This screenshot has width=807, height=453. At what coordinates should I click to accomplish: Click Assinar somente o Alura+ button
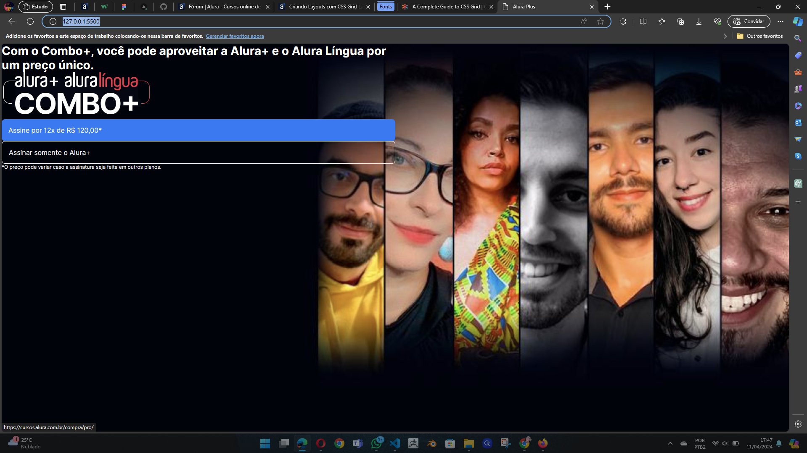tap(198, 152)
